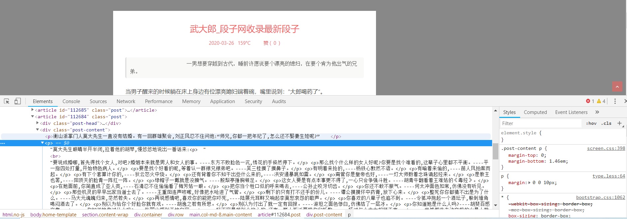Toggle the .cls class editor panel
The image size is (627, 219).
(606, 123)
